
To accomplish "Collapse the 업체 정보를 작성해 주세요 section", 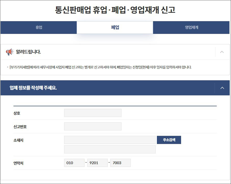I will pyautogui.click(x=222, y=88).
